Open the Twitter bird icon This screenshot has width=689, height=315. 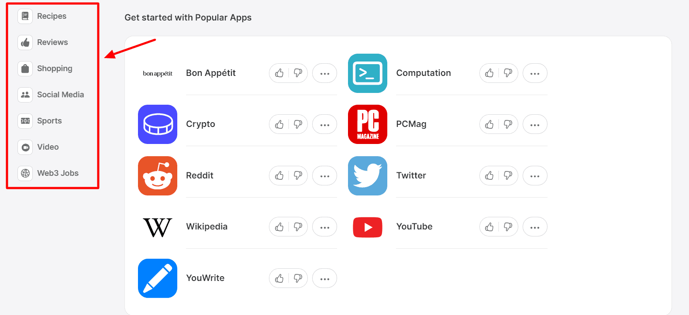pos(368,176)
